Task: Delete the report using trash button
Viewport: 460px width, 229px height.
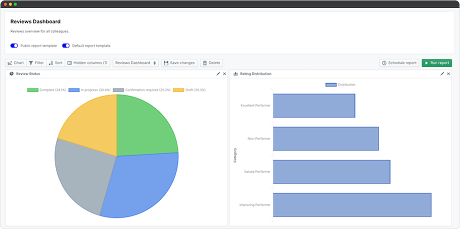Action: 211,63
